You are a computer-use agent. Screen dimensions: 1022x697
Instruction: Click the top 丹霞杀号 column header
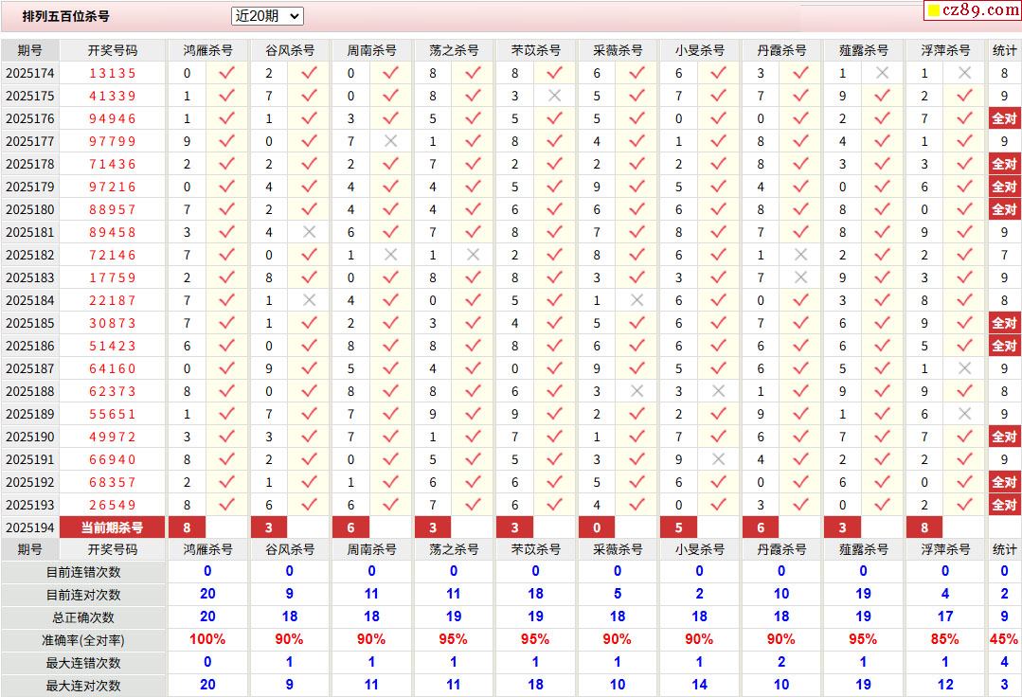pyautogui.click(x=781, y=50)
